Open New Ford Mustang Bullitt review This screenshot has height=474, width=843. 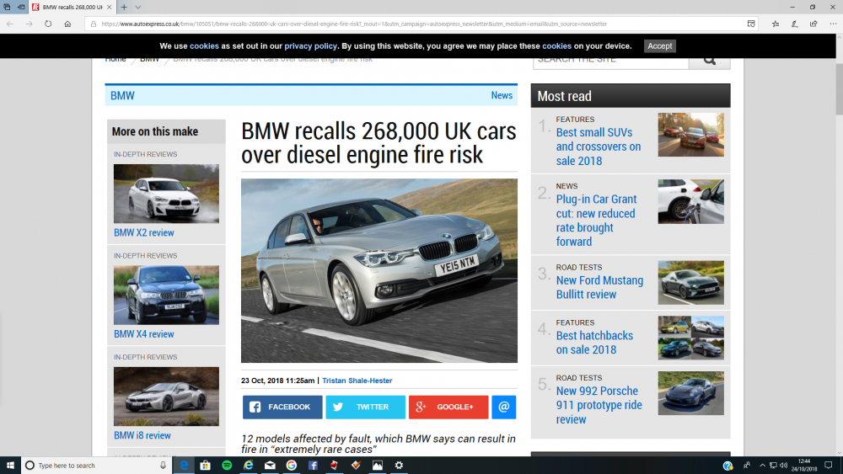pos(599,287)
